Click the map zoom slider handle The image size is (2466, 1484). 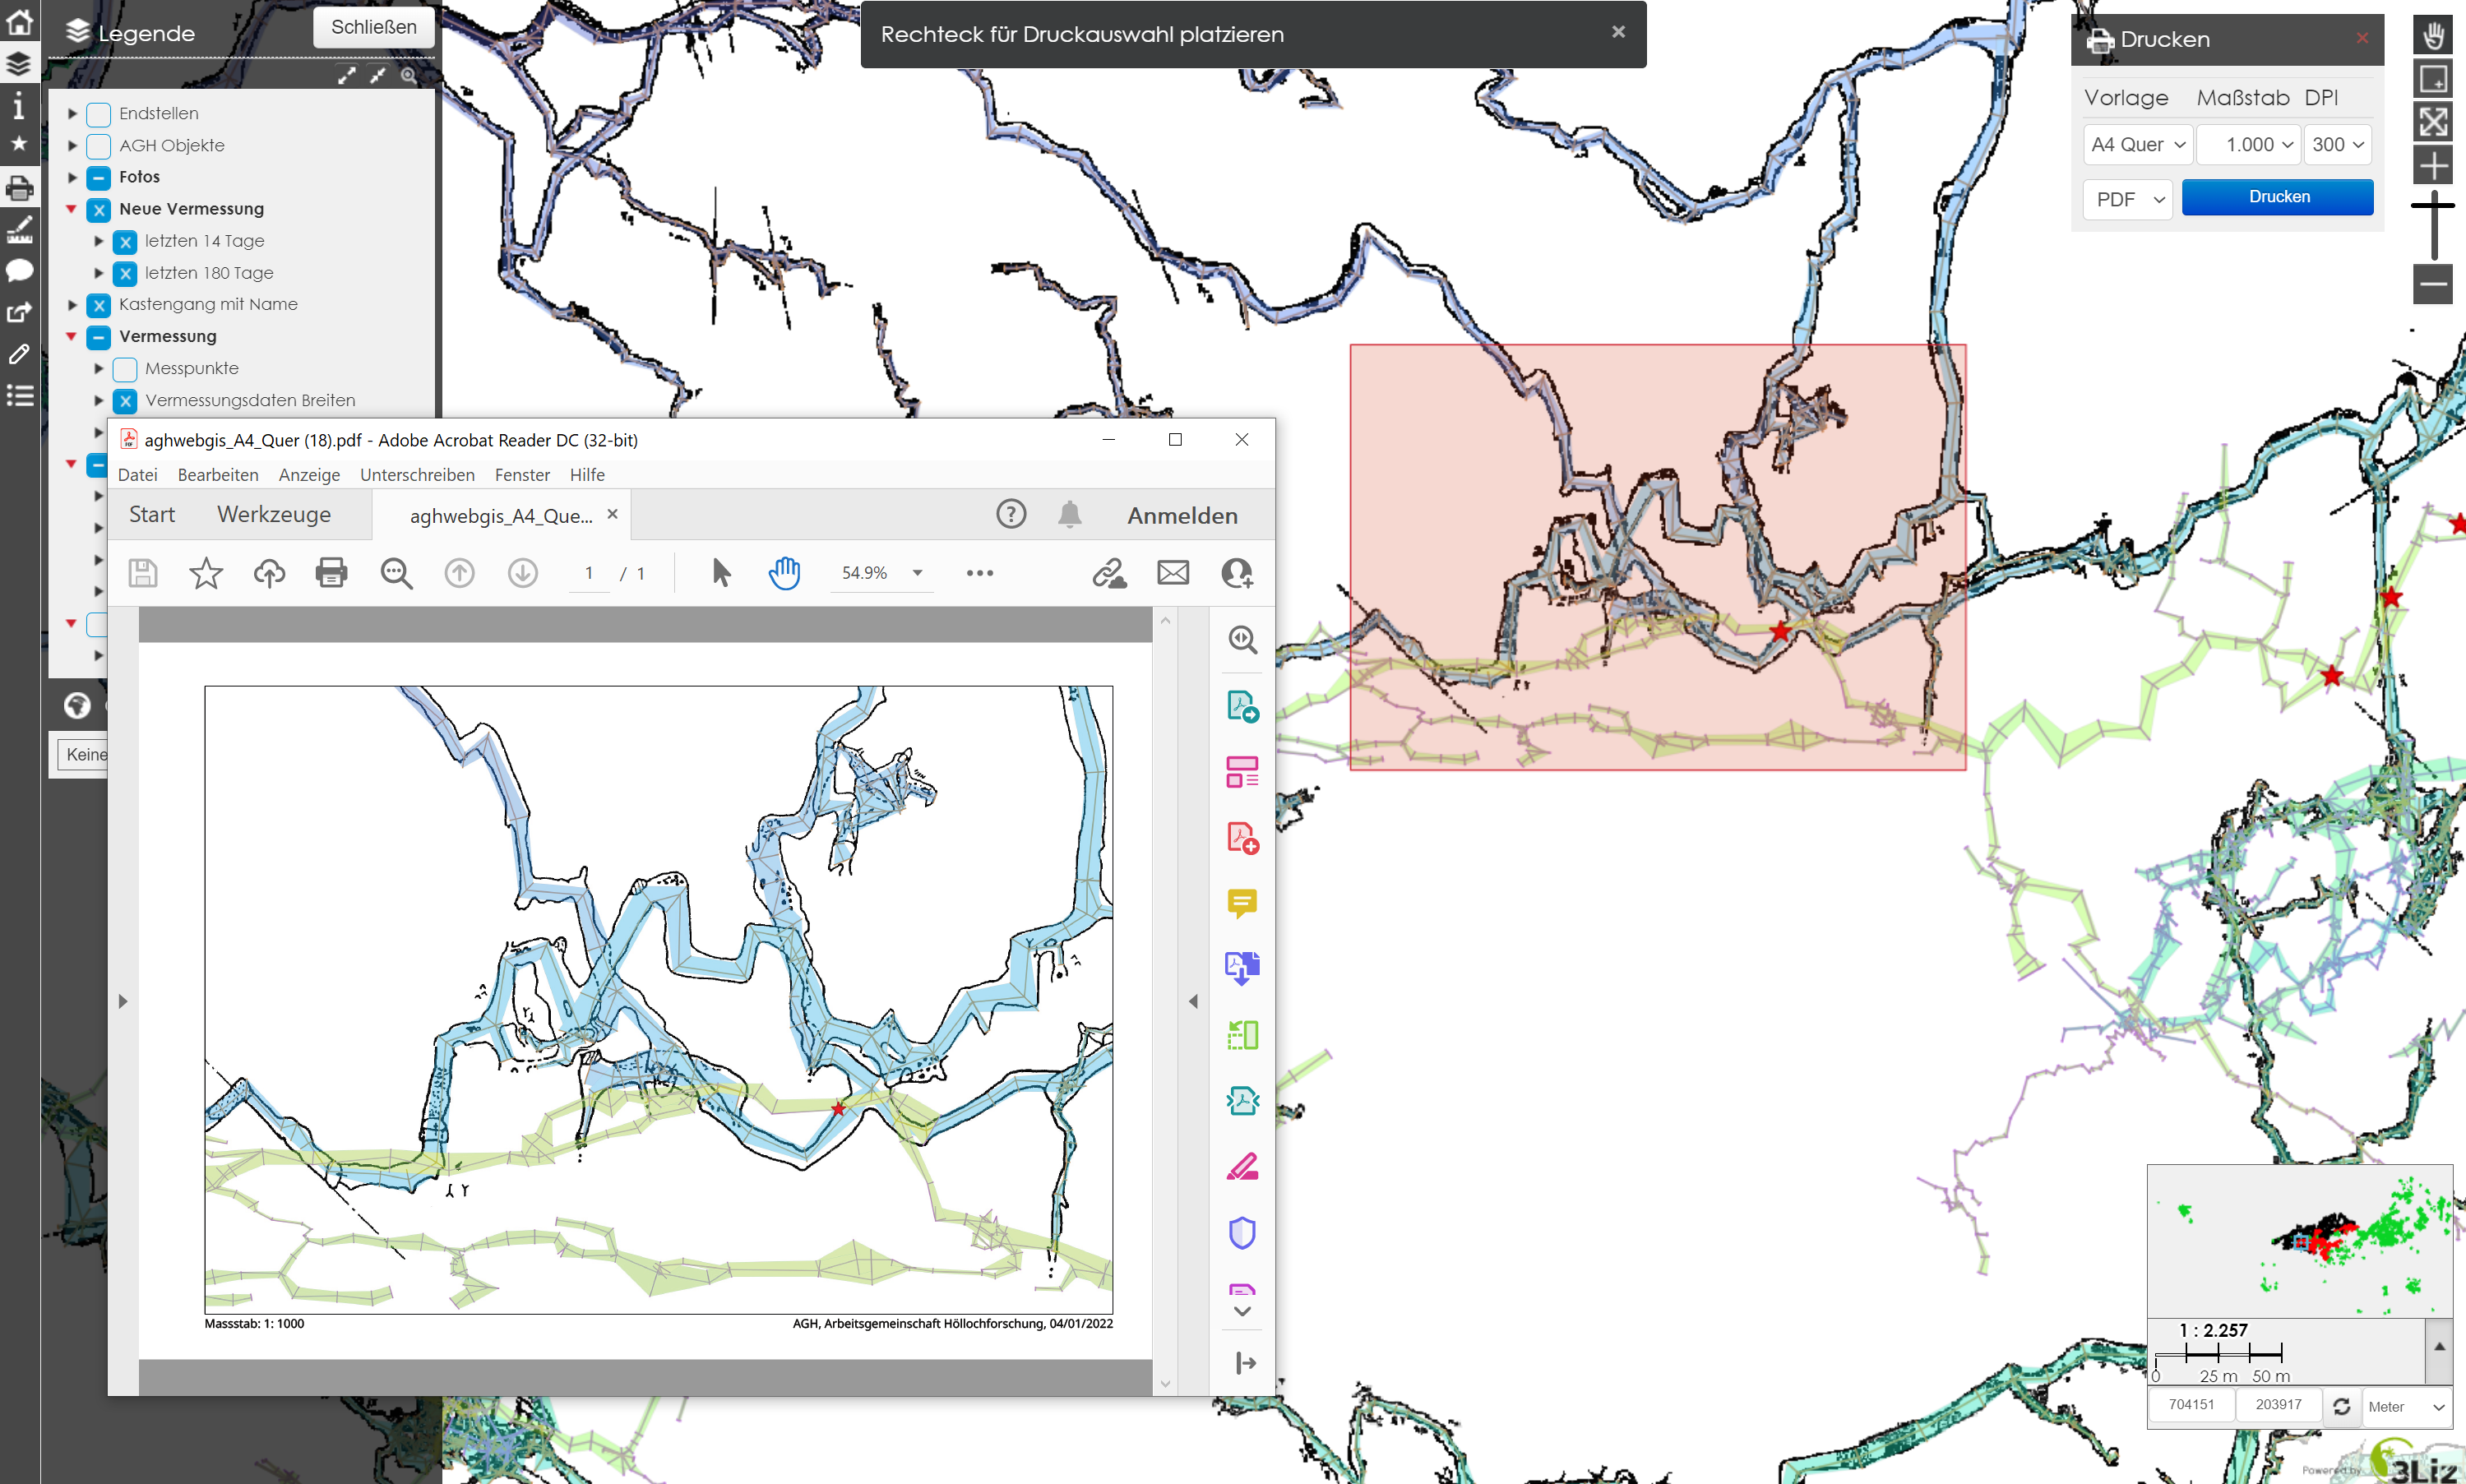point(2433,205)
